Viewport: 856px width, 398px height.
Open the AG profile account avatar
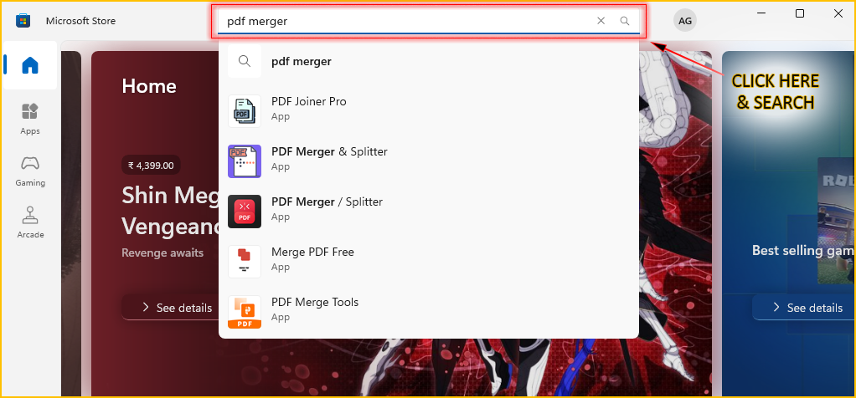click(685, 21)
